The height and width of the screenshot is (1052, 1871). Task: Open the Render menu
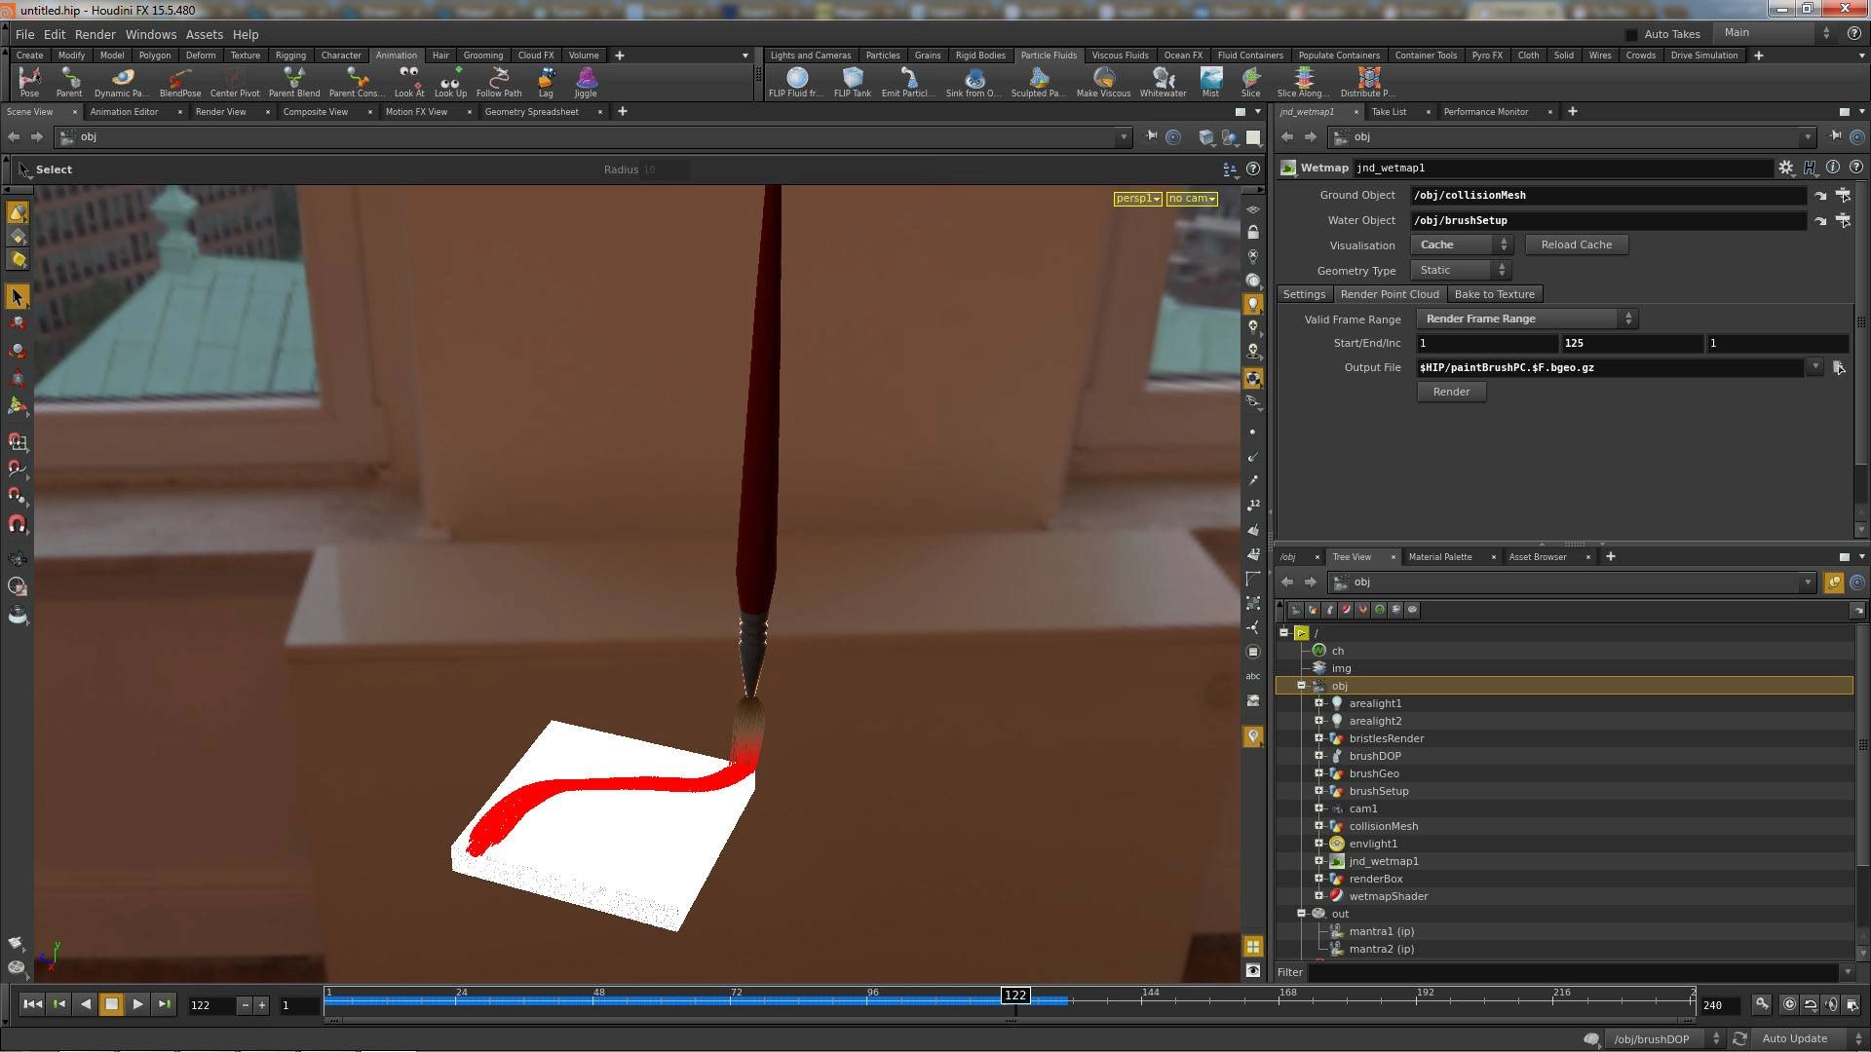[95, 34]
